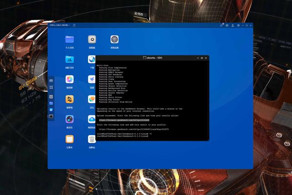Click the 'Running Object Detection' line
Viewport: 292px width, 195px height.
tap(113, 86)
